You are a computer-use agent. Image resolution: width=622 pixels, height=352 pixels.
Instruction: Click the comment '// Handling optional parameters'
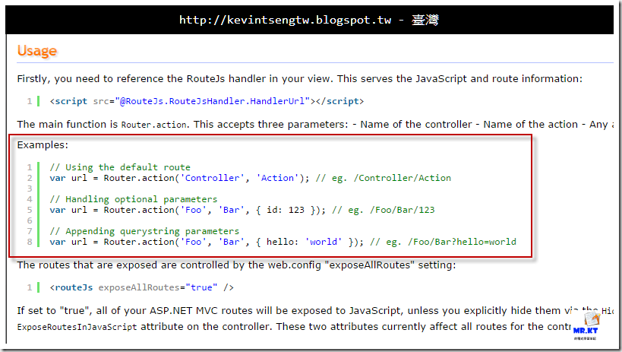(x=134, y=199)
